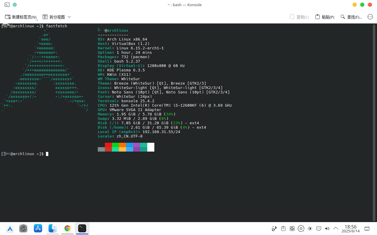Expand the 新建标签页 dropdown arrow
The image size is (377, 235).
(37, 19)
